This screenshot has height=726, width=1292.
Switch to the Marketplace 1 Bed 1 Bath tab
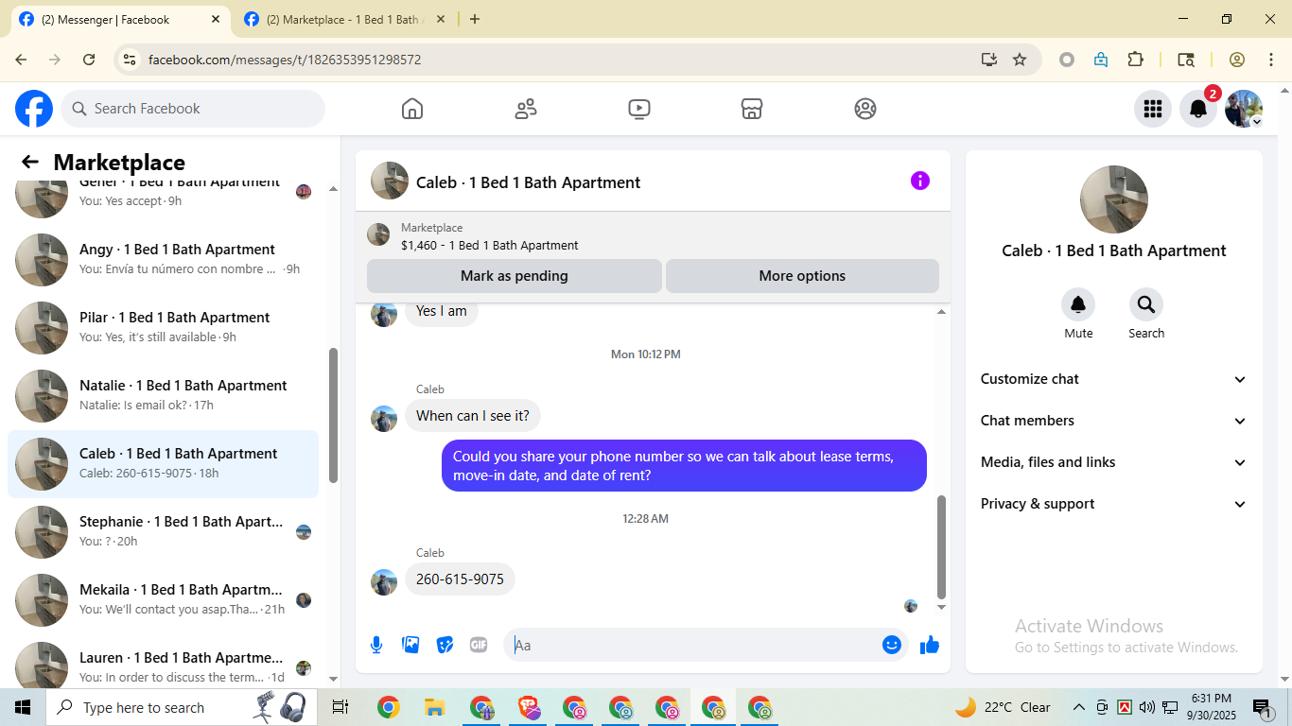point(342,20)
